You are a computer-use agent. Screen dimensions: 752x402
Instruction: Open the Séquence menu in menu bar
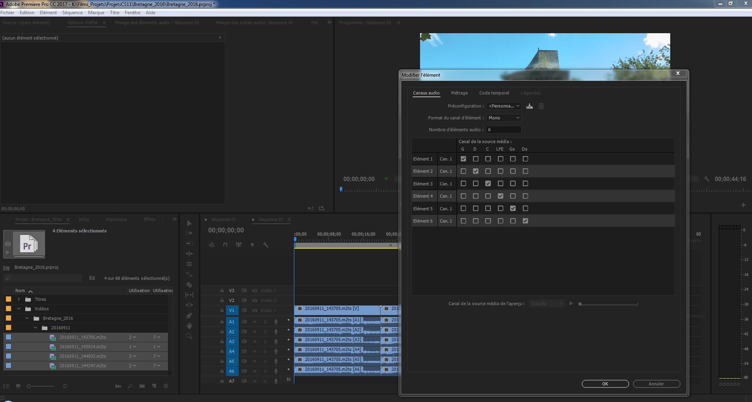pos(72,13)
